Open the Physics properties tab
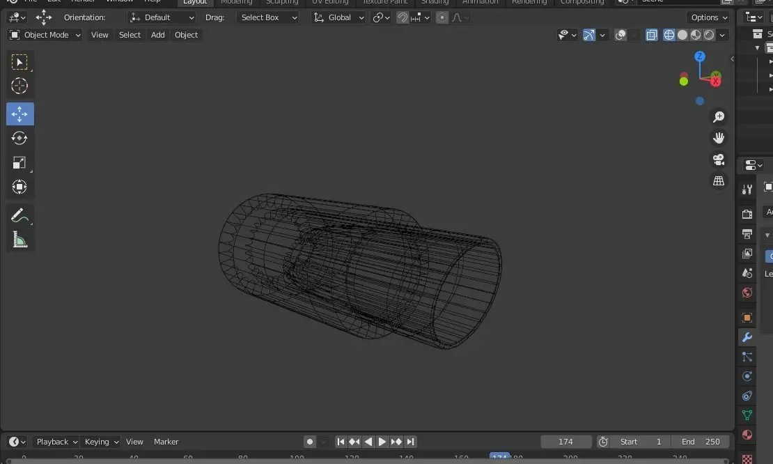Screen dimensions: 773x464 pyautogui.click(x=747, y=376)
